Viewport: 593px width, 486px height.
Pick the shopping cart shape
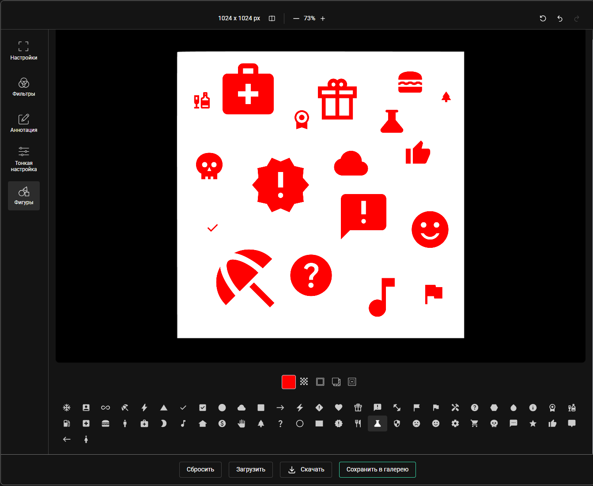475,423
